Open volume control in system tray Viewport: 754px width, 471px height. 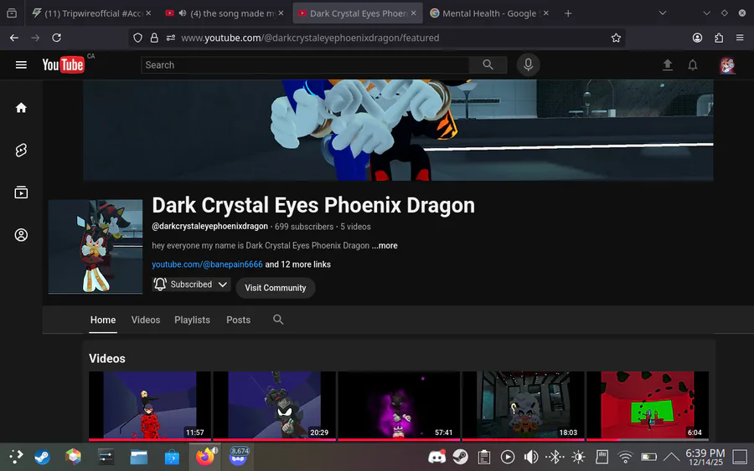tap(531, 457)
